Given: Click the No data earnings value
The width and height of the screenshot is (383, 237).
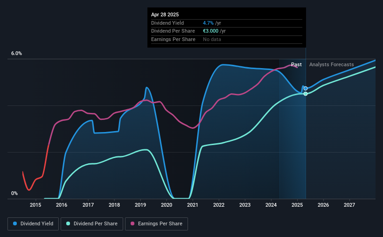Looking at the screenshot, I should [212, 39].
